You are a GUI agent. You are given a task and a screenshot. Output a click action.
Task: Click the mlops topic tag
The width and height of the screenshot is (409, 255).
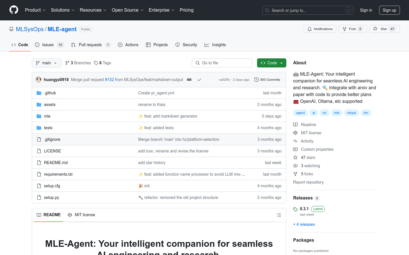pyautogui.click(x=351, y=113)
